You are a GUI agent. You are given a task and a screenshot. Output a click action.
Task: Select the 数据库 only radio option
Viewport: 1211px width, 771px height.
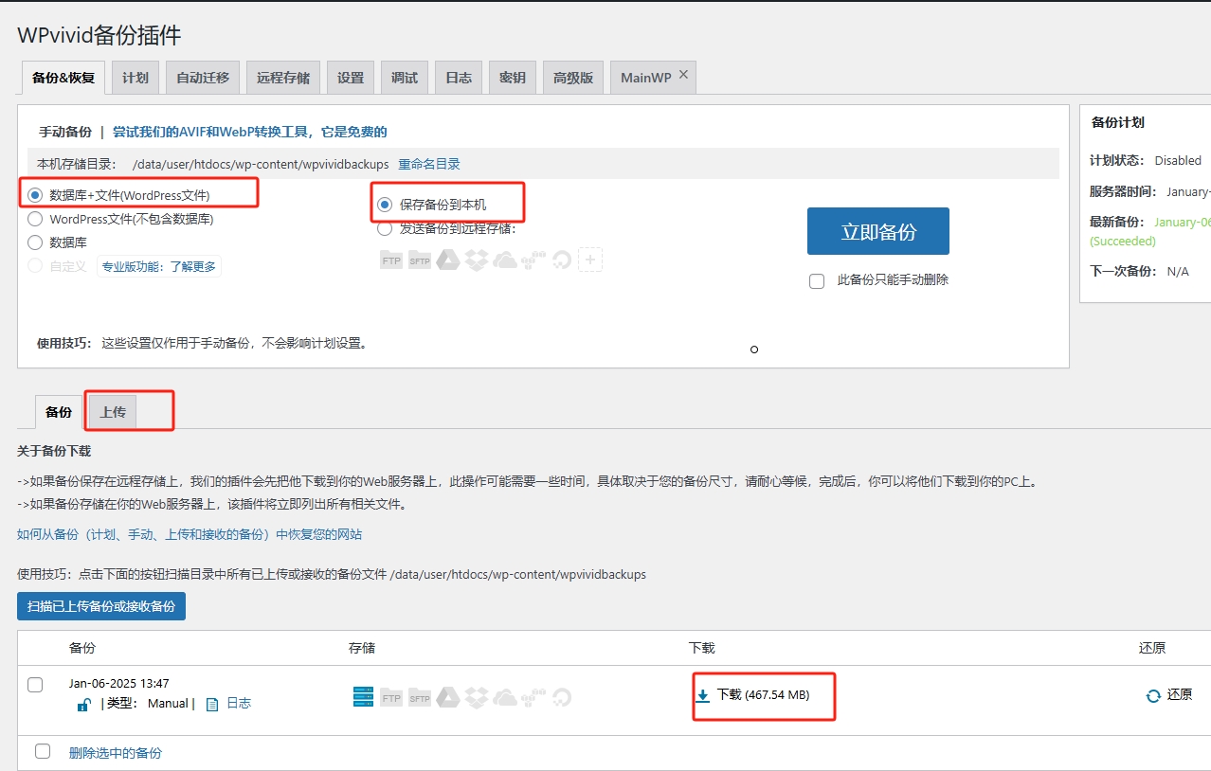point(35,242)
